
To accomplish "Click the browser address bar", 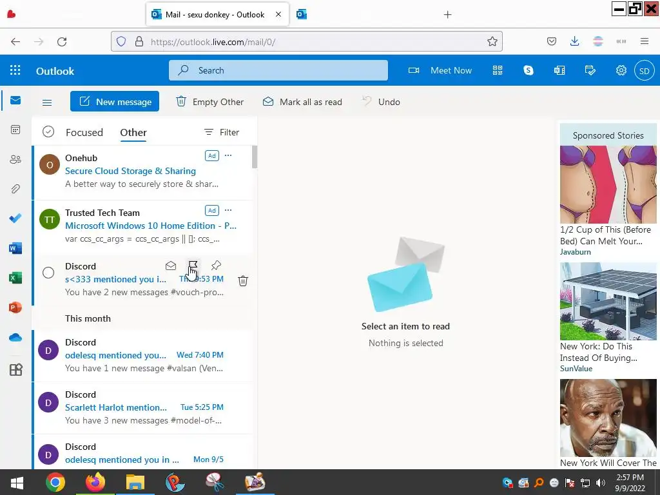I will [306, 41].
